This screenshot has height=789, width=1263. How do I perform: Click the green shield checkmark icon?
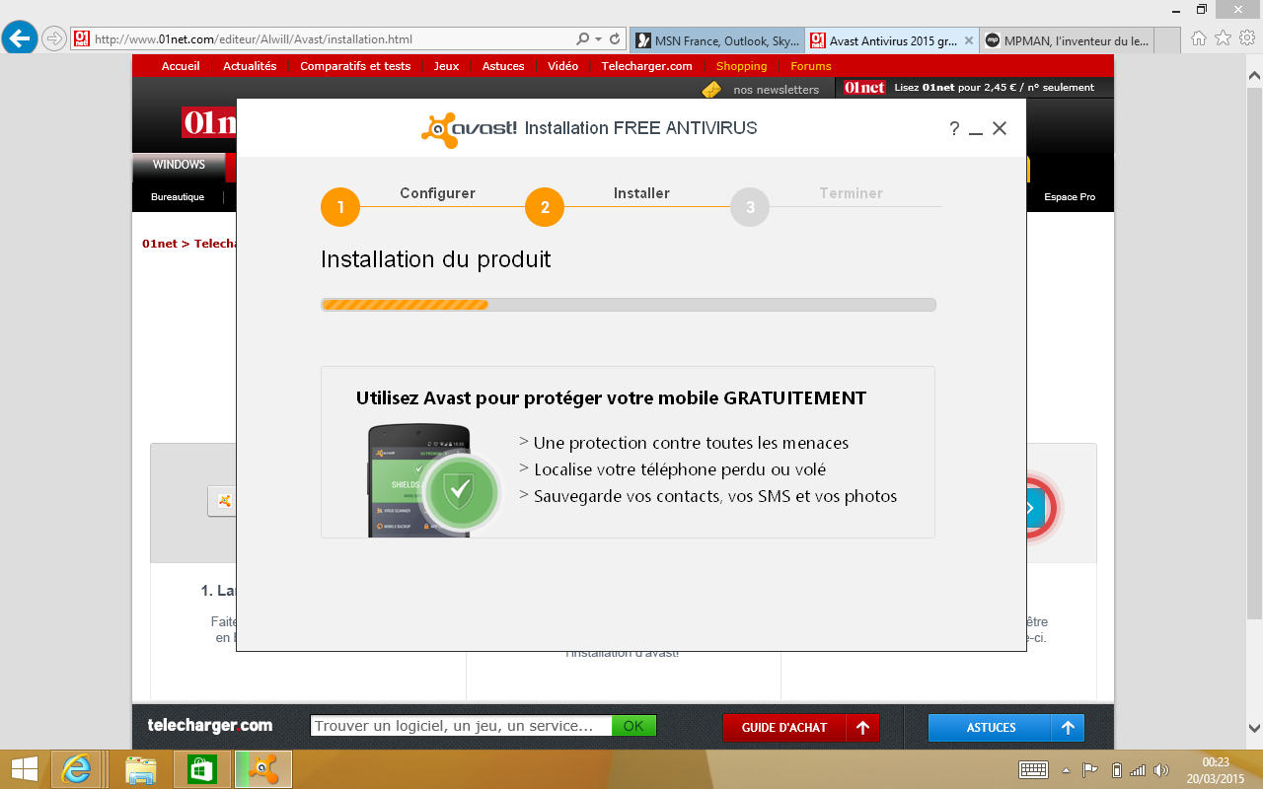[x=460, y=491]
